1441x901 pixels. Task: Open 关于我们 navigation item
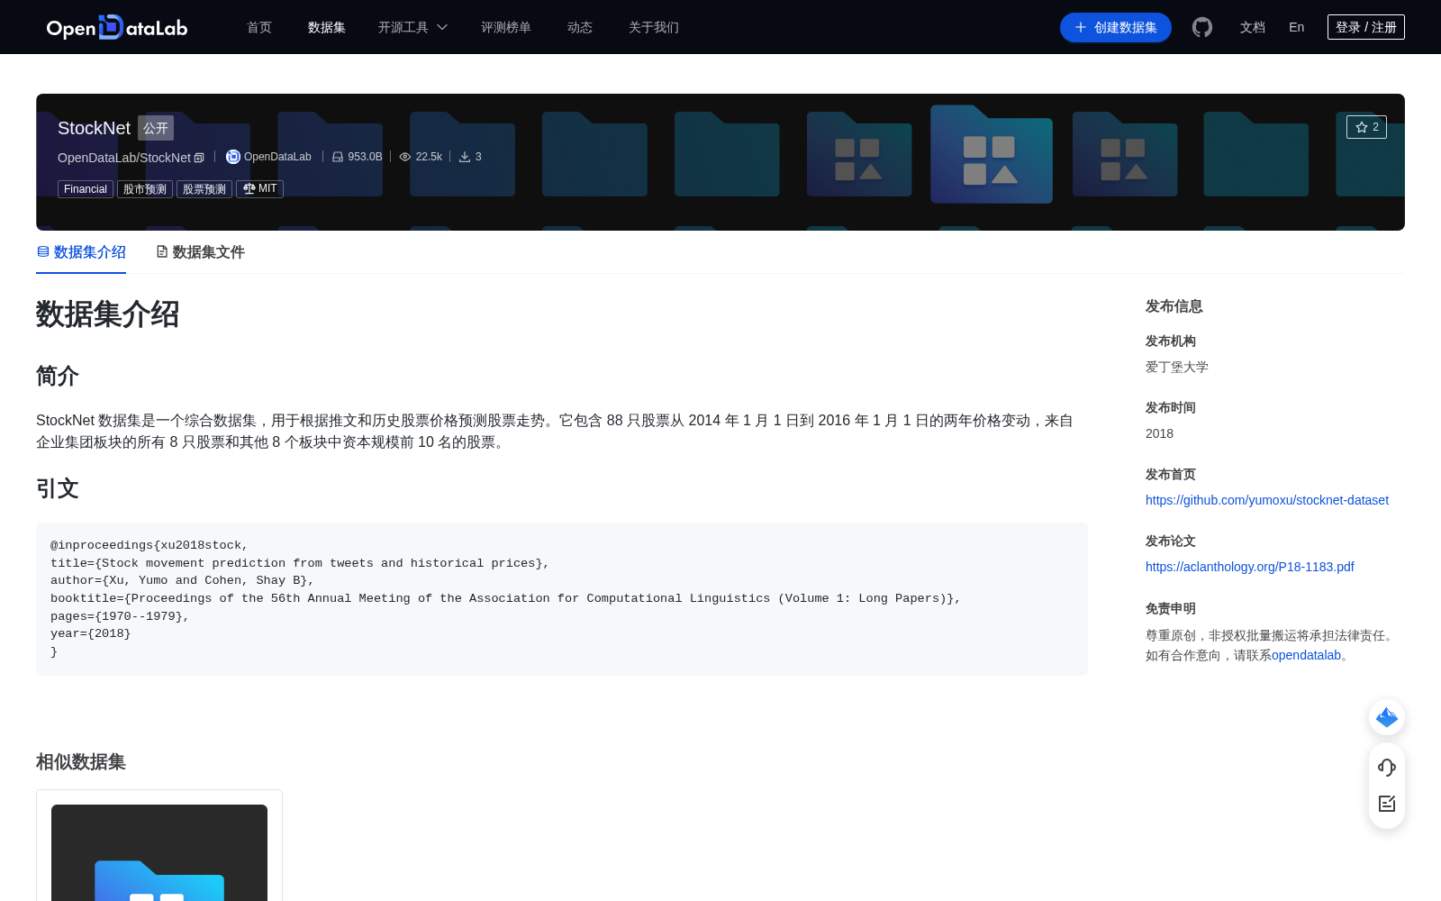pos(654,27)
